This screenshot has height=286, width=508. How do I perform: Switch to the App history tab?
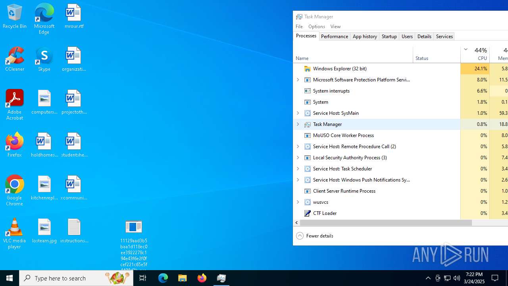tap(365, 36)
